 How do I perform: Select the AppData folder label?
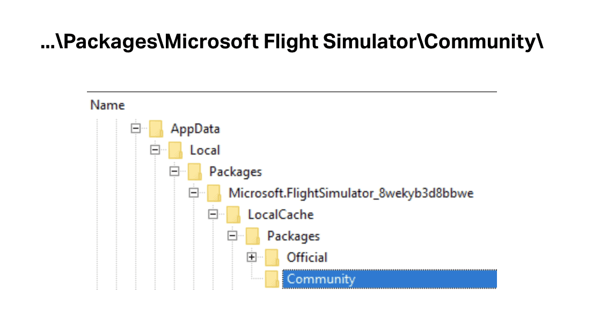pos(195,129)
